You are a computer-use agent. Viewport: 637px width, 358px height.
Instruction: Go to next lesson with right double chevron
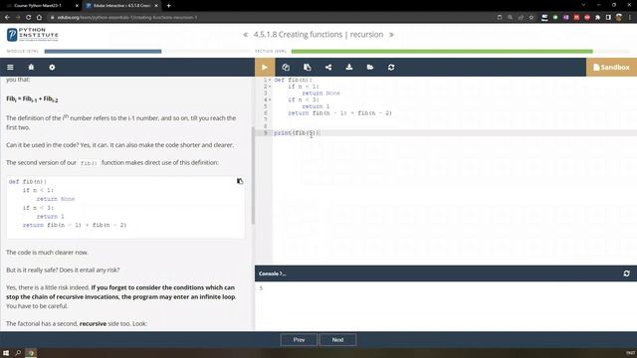(x=391, y=35)
